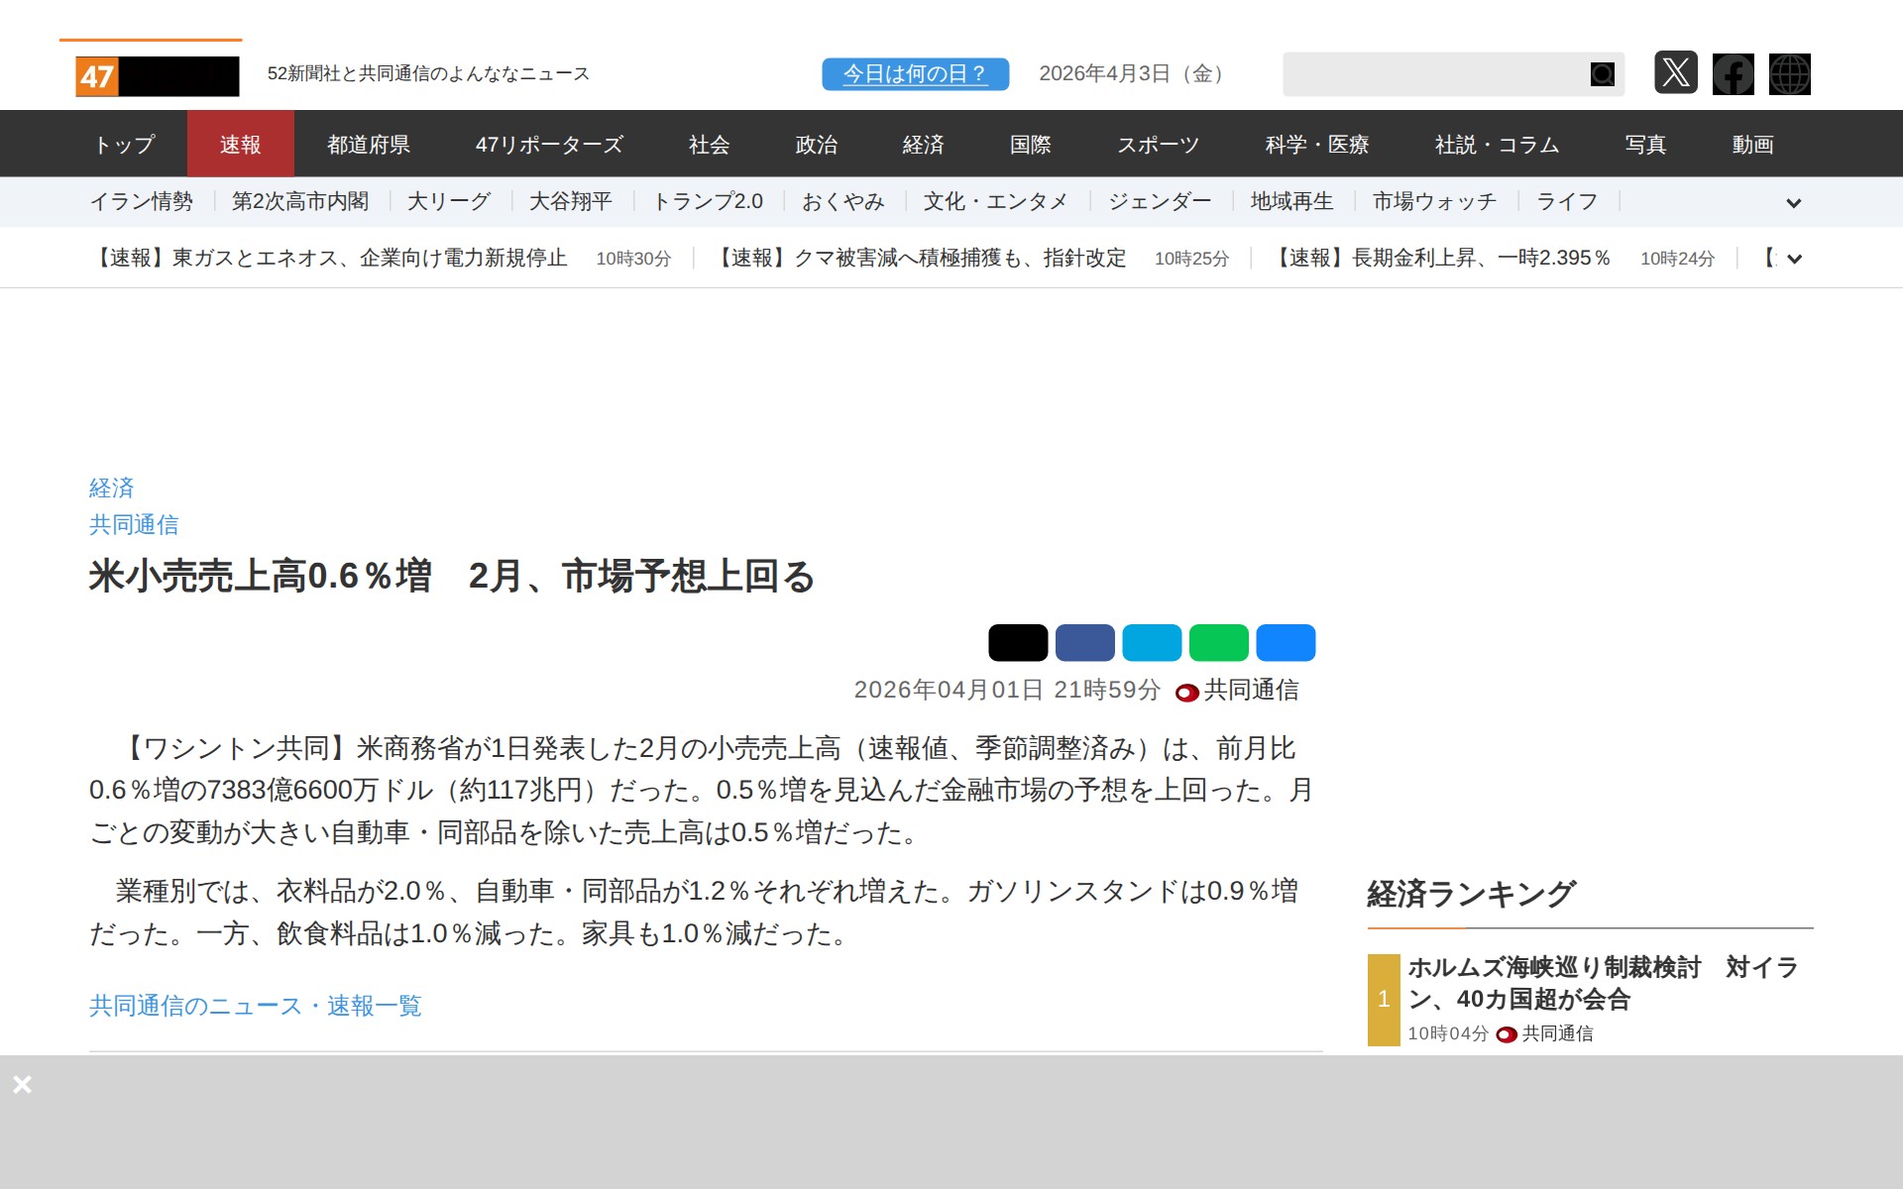Click the 今日は何の日？ button
Image resolution: width=1903 pixels, height=1189 pixels.
point(915,74)
